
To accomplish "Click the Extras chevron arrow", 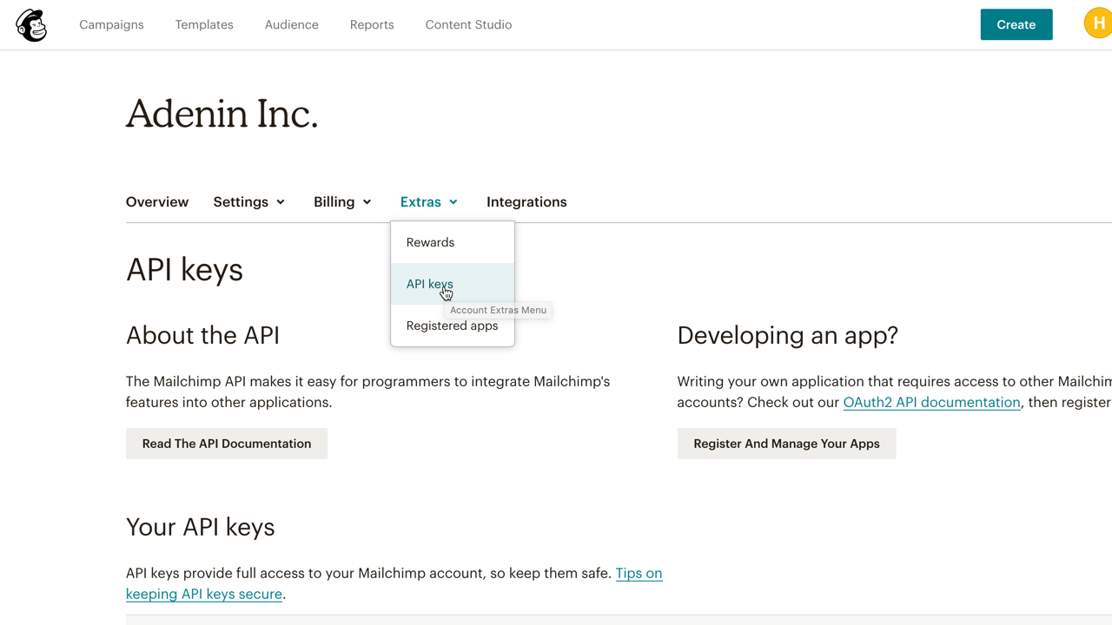I will [453, 202].
